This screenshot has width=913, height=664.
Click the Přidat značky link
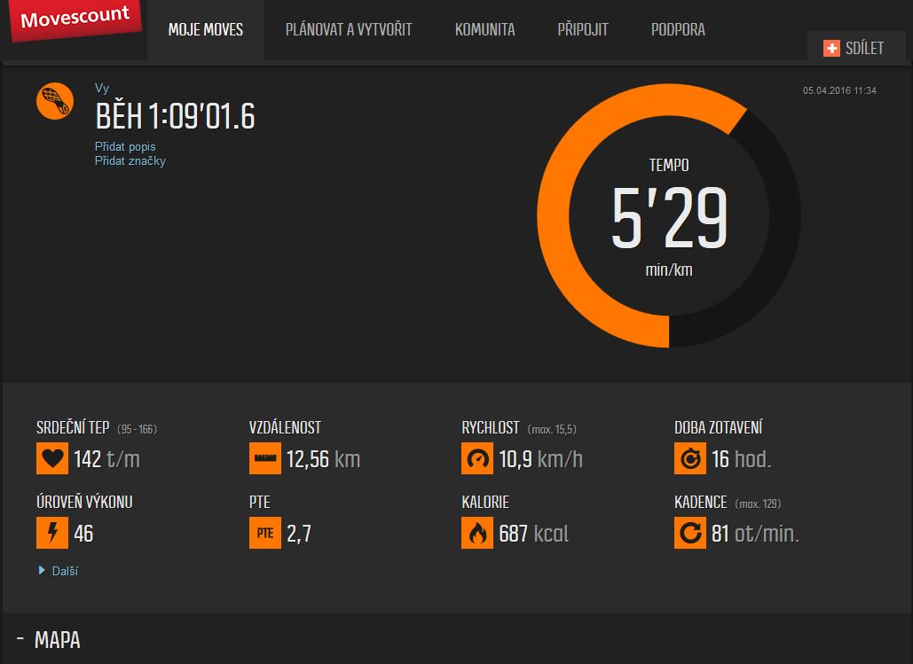pyautogui.click(x=130, y=161)
